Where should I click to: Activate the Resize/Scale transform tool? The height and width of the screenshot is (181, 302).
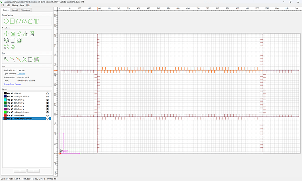click(13, 34)
